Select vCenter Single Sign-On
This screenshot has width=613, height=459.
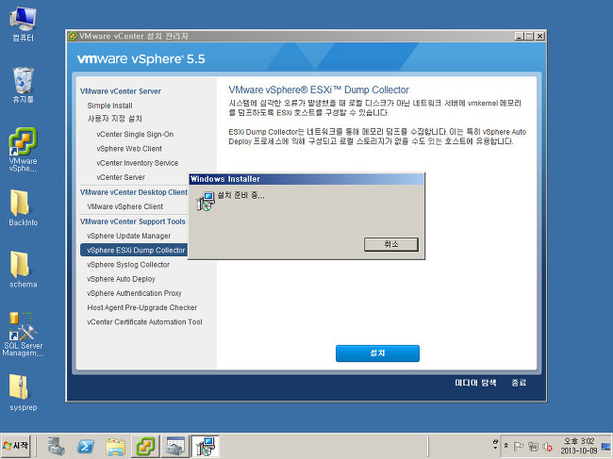135,134
